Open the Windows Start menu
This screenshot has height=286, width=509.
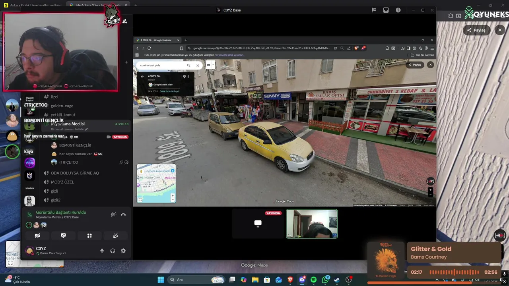coord(161,280)
